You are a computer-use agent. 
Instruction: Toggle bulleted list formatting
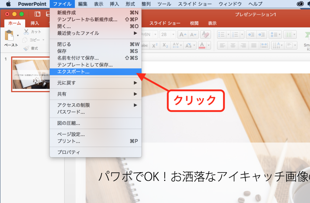[221, 34]
